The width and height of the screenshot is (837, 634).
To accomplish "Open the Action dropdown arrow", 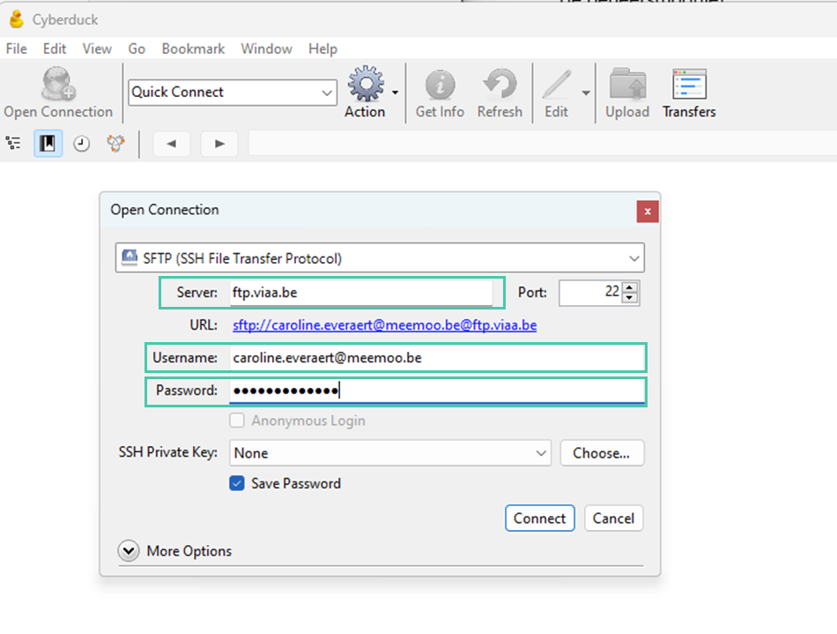I will 395,93.
